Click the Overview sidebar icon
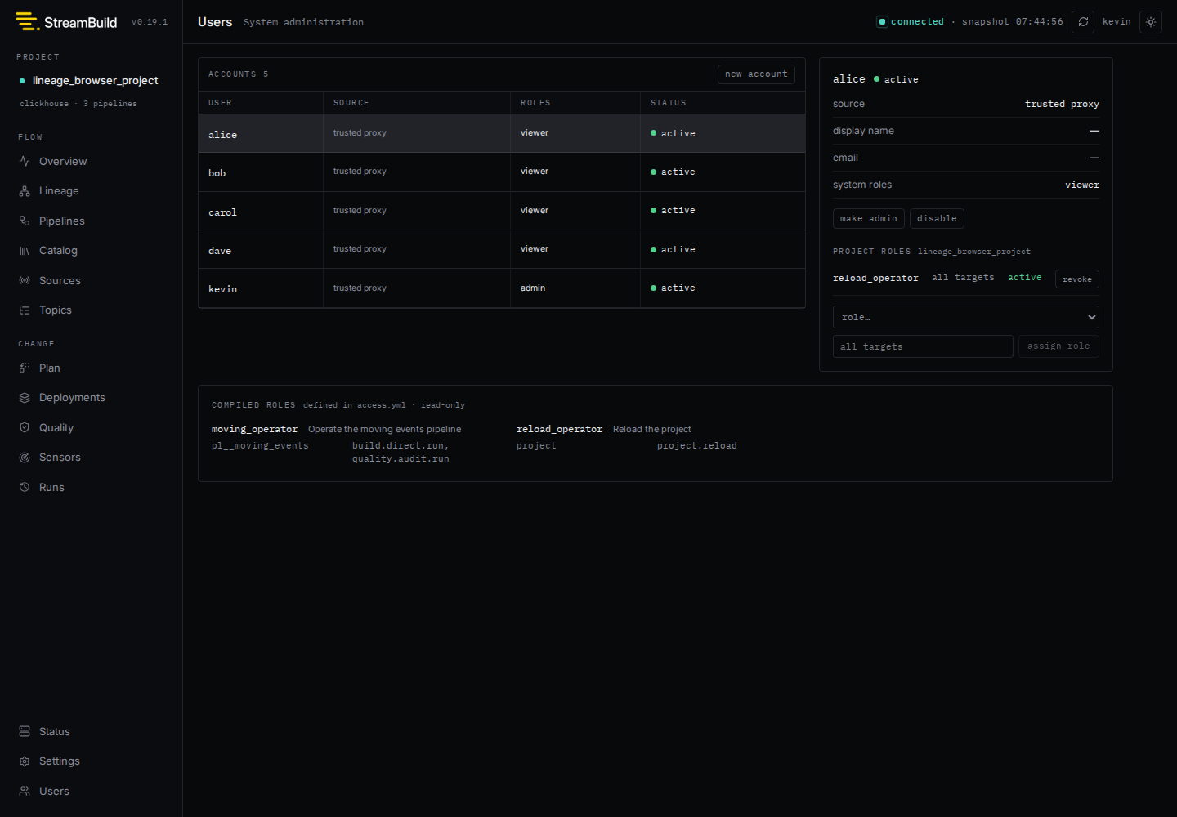The height and width of the screenshot is (817, 1177). point(25,161)
